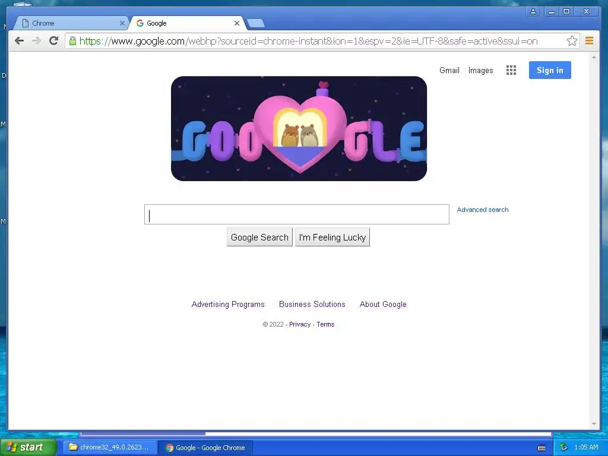Select the Google tab
608x456 pixels.
point(187,23)
